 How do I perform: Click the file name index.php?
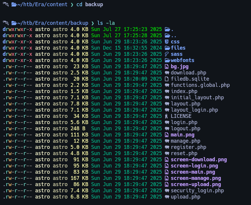[184, 92]
